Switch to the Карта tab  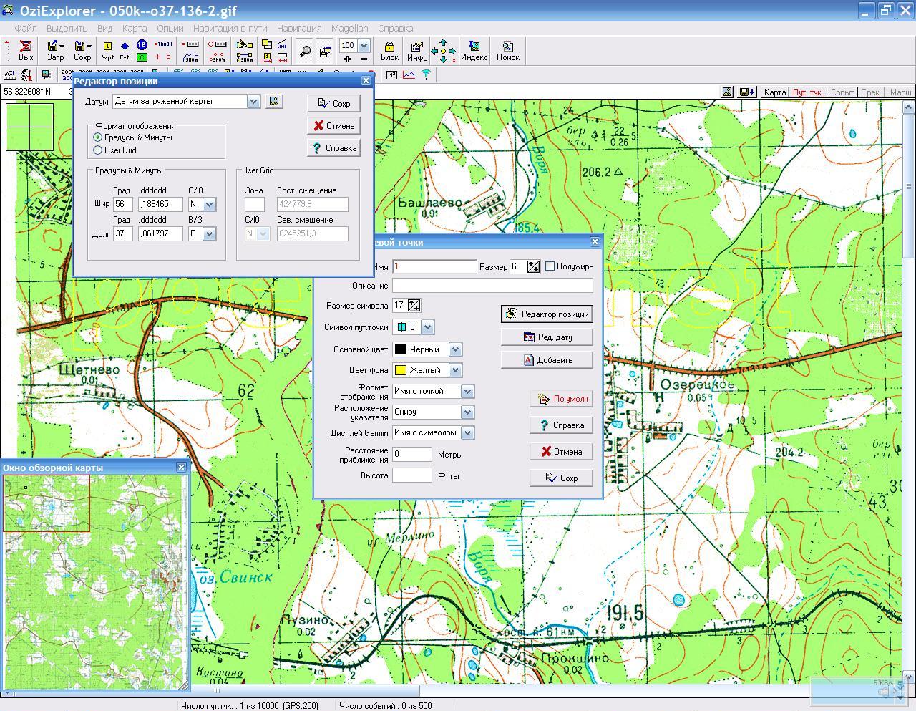774,92
